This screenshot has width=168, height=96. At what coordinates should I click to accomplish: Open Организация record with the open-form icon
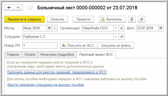coord(122,28)
